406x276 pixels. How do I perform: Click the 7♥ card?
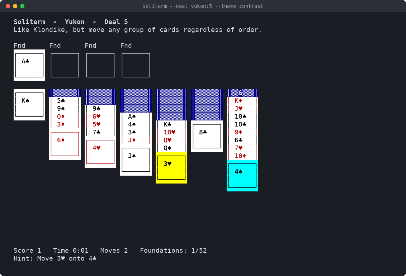[242, 148]
